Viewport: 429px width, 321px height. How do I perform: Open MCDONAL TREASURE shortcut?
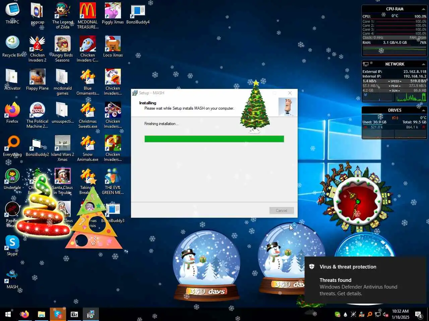87,16
